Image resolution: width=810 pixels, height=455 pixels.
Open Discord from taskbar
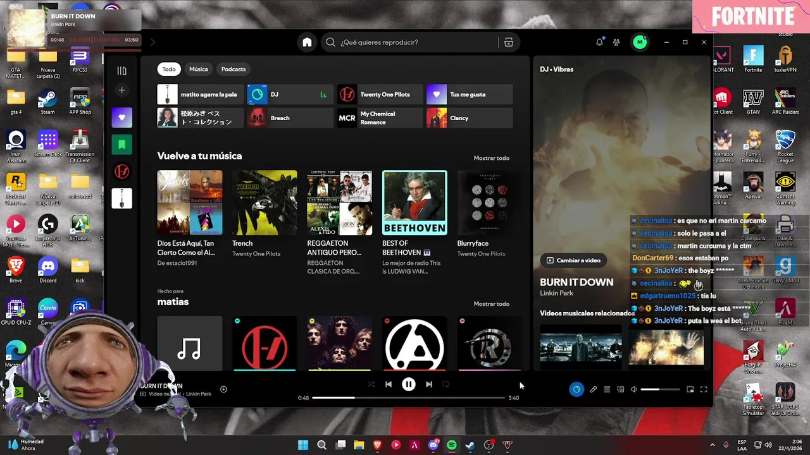pyautogui.click(x=433, y=445)
